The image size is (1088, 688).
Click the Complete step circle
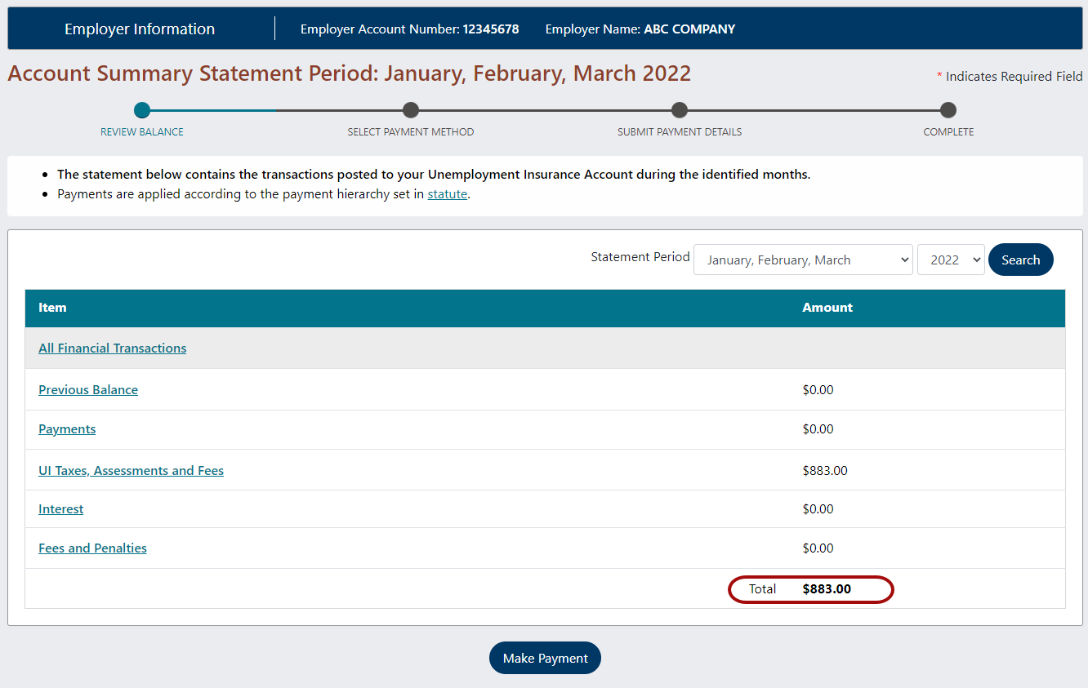[x=948, y=109]
